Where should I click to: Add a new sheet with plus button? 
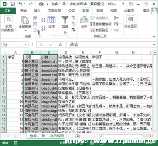tap(78, 136)
